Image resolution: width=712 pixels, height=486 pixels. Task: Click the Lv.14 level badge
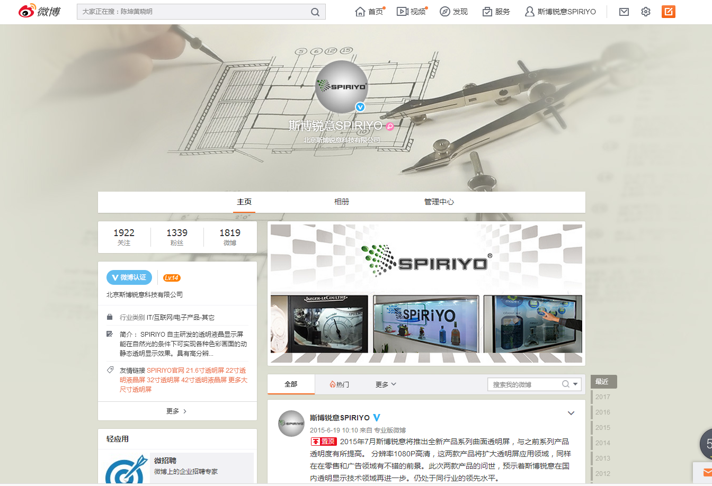click(172, 278)
